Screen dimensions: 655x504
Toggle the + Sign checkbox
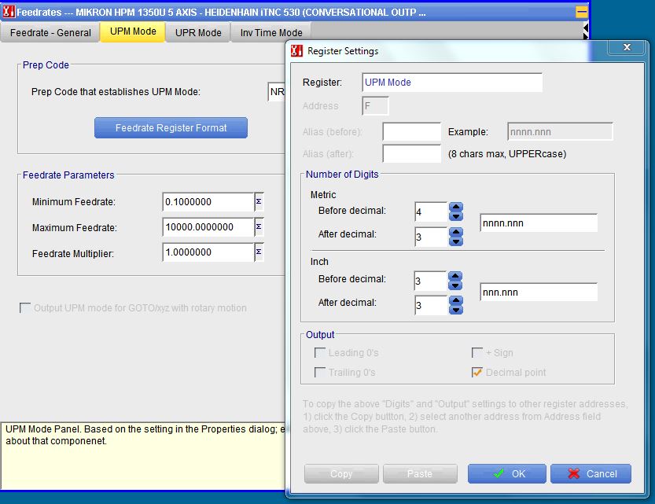click(477, 353)
